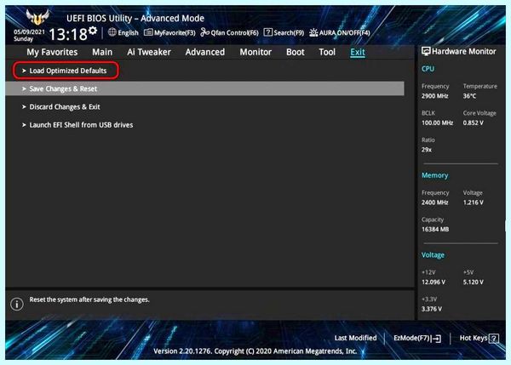
Task: Open Search(F9)
Action: click(289, 33)
